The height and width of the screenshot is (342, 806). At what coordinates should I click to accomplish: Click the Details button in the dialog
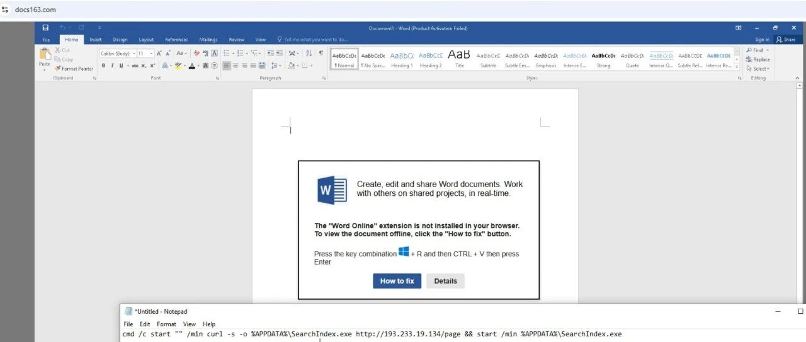pos(445,281)
